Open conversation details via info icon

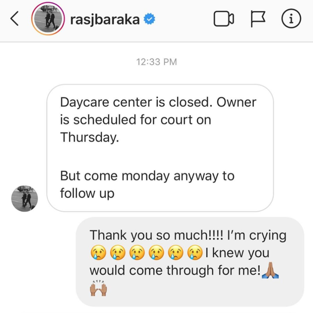(291, 19)
